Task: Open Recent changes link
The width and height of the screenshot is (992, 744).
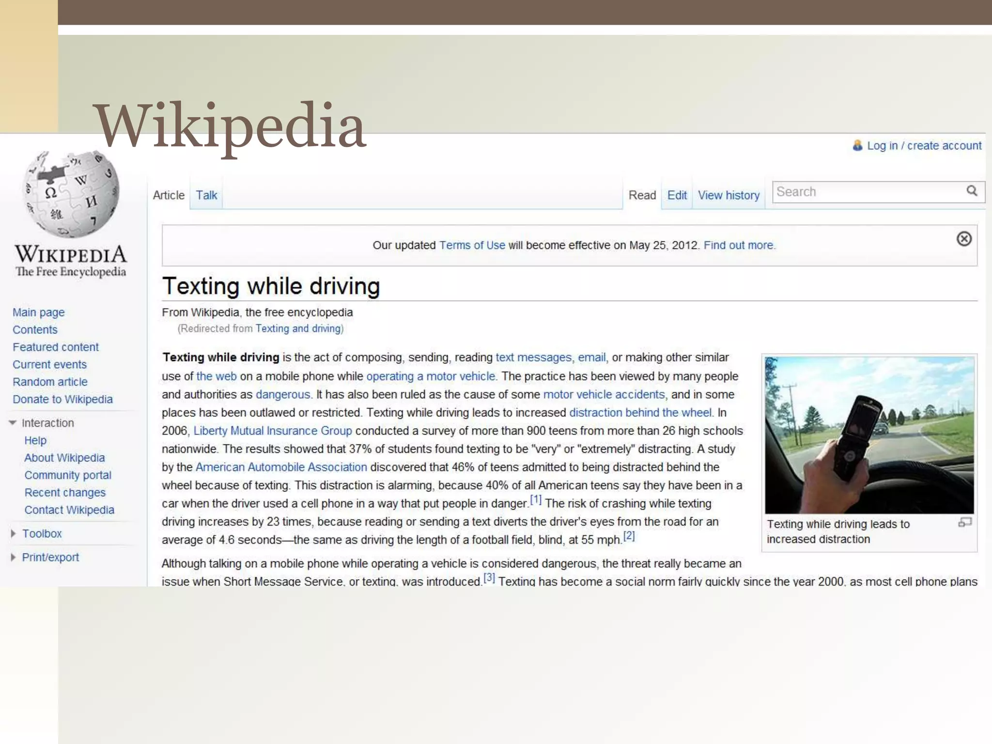Action: (65, 493)
